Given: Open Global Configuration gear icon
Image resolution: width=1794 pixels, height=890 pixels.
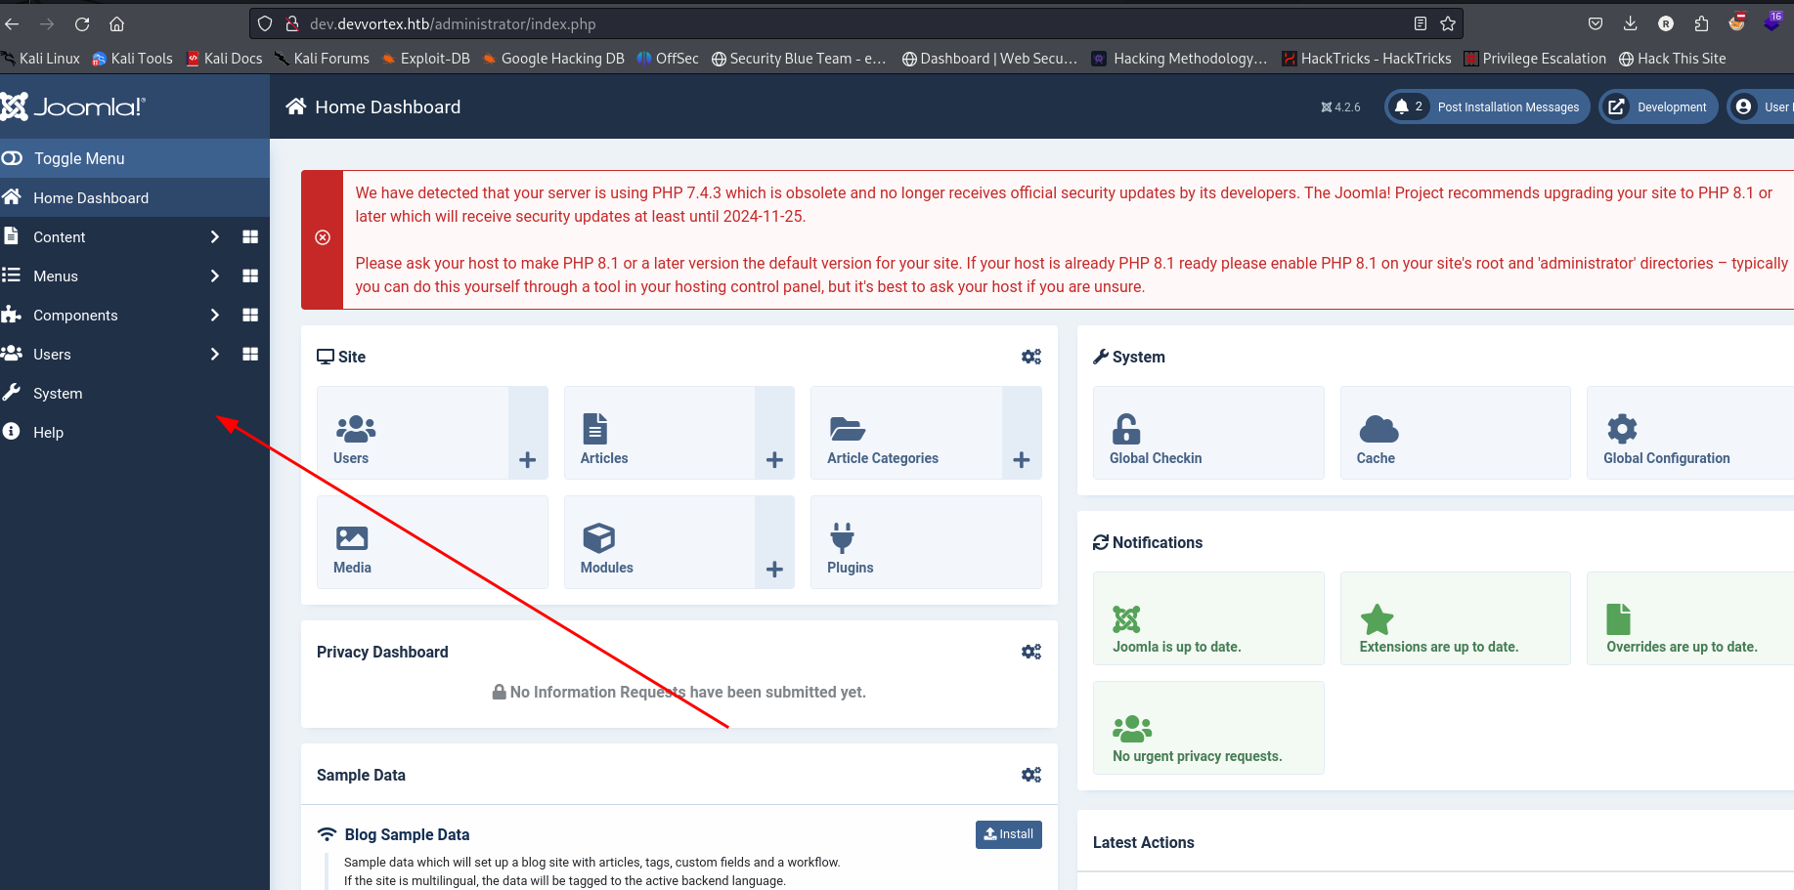Looking at the screenshot, I should click(1621, 429).
